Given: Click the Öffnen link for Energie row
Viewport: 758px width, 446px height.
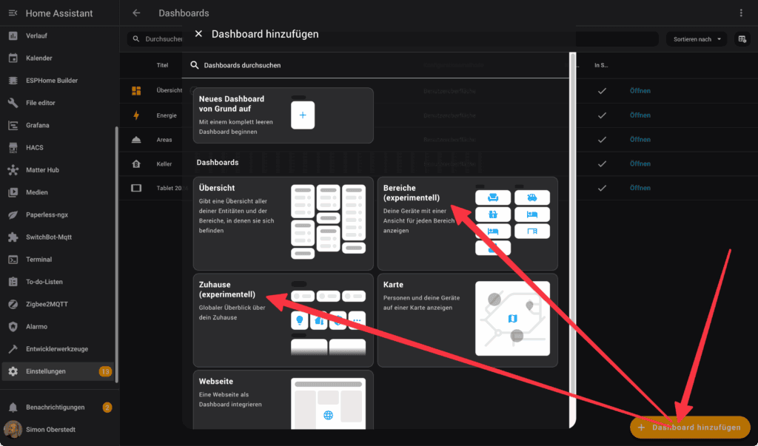Looking at the screenshot, I should [640, 115].
